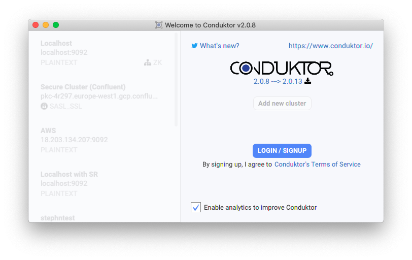Click the Conduktor title bar app icon
412x260 pixels.
pos(159,25)
